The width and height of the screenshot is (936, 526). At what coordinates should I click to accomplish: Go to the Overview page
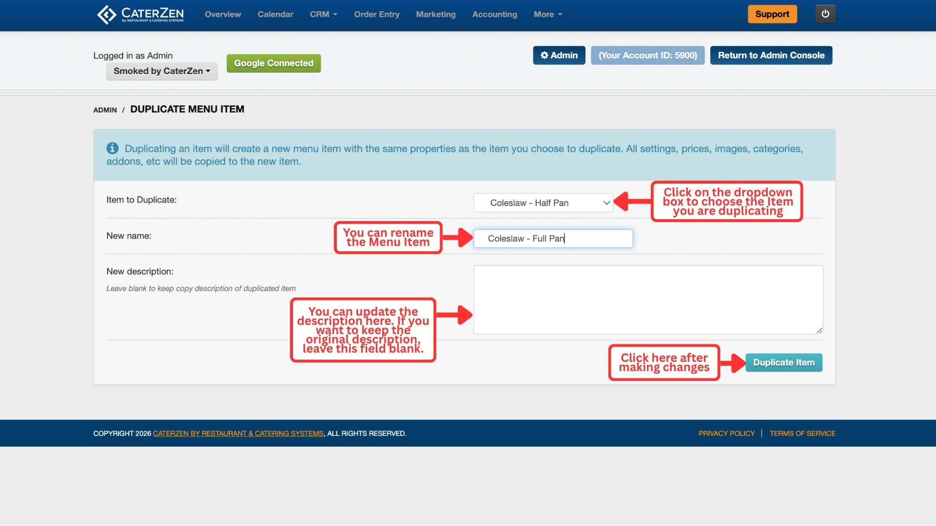tap(223, 15)
